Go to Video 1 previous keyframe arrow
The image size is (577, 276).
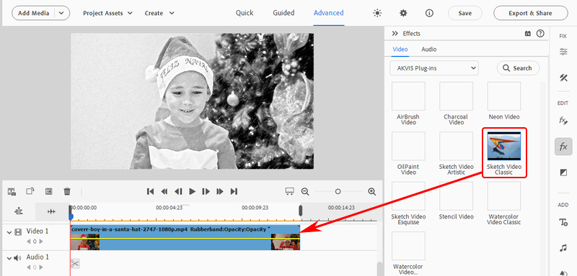click(28, 241)
